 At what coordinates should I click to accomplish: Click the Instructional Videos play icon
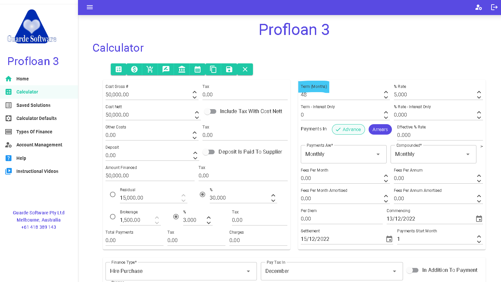9,171
